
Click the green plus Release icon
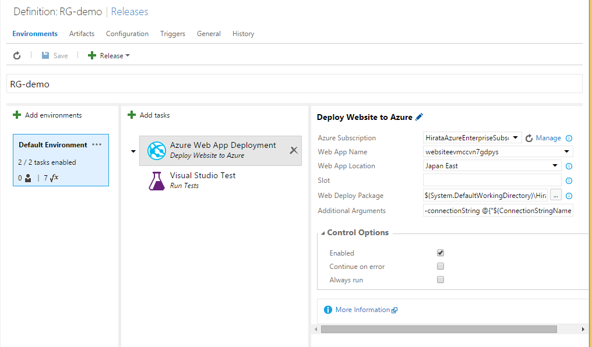pos(91,55)
